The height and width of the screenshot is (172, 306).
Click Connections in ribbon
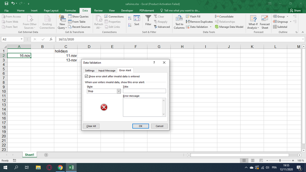(114, 17)
